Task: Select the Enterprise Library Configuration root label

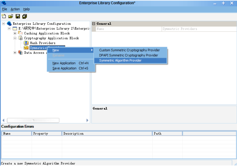Action: coord(42,24)
